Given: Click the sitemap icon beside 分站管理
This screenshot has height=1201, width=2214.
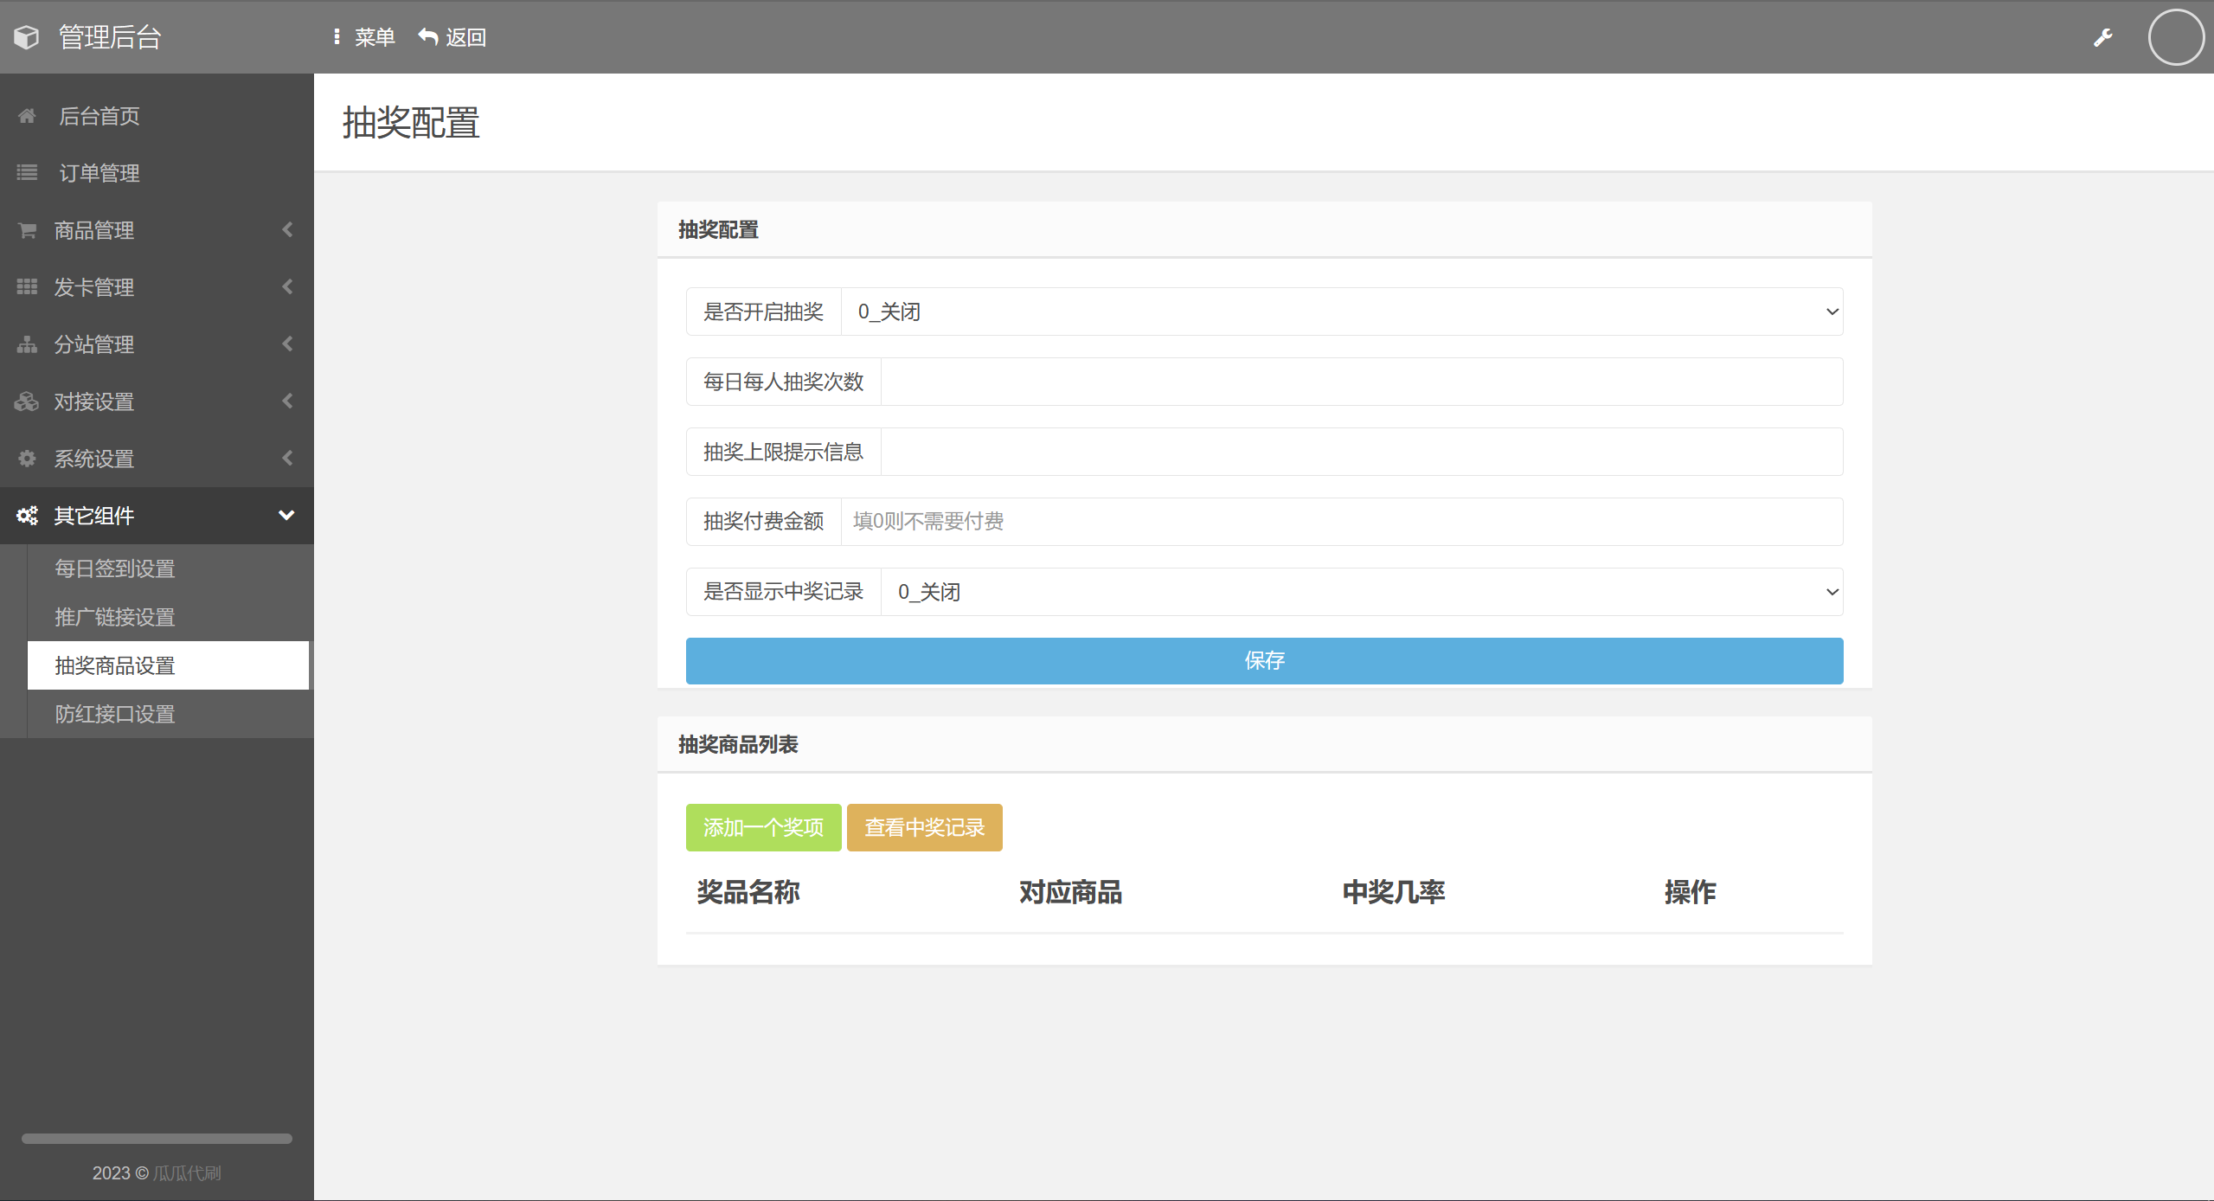Looking at the screenshot, I should [27, 344].
